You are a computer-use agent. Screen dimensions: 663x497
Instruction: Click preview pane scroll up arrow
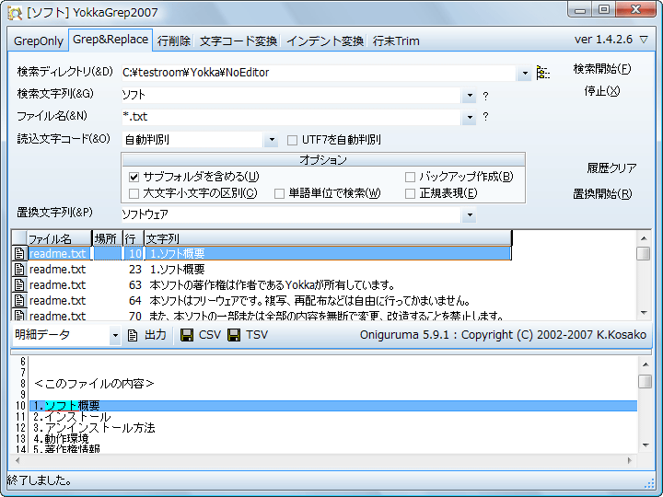(x=646, y=364)
